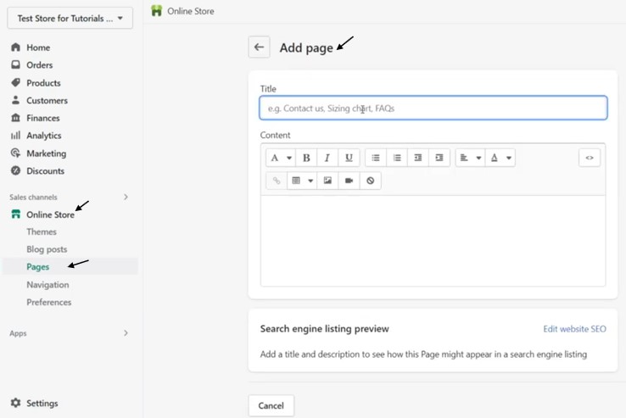The width and height of the screenshot is (626, 418).
Task: Open Blog posts under Online Store
Action: [47, 249]
